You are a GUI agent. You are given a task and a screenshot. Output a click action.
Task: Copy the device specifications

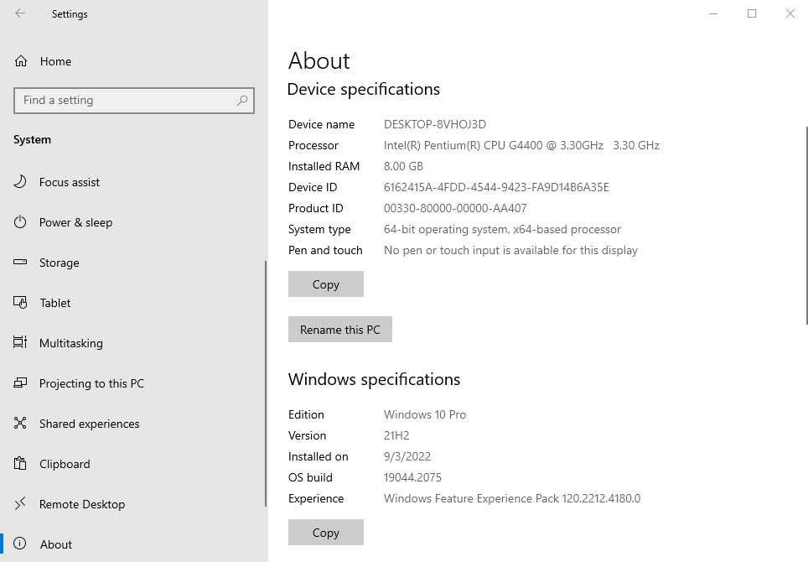point(326,284)
